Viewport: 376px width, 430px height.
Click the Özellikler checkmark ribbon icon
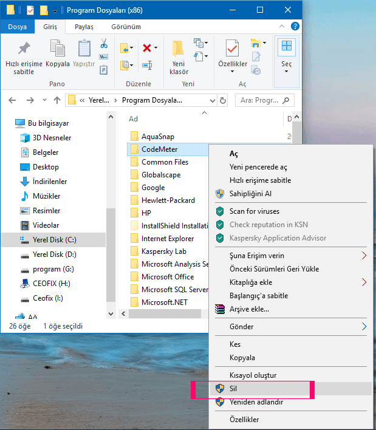(232, 48)
